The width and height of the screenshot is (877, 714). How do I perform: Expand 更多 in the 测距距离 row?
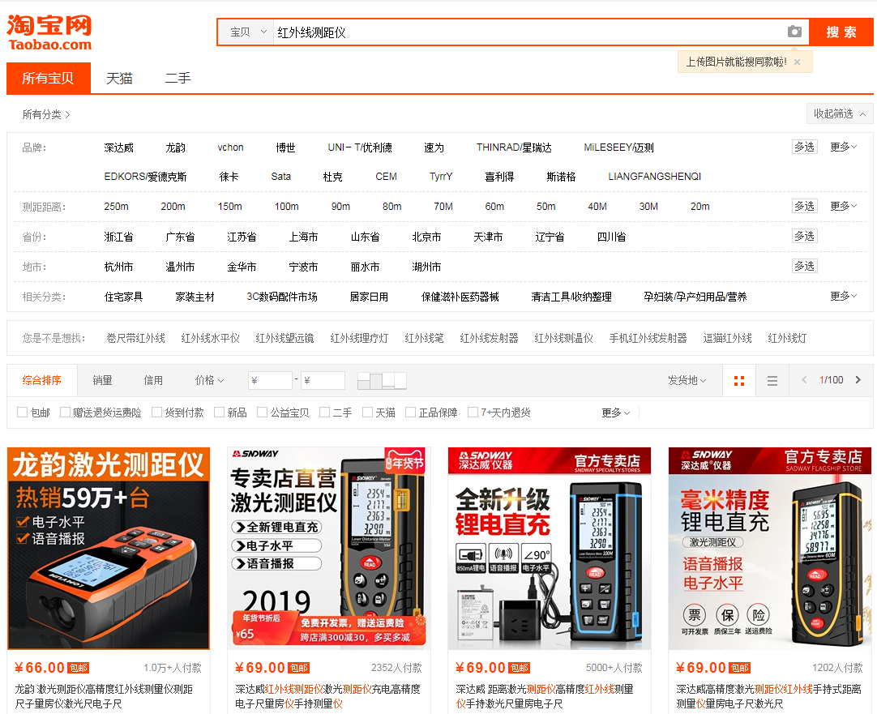(844, 207)
